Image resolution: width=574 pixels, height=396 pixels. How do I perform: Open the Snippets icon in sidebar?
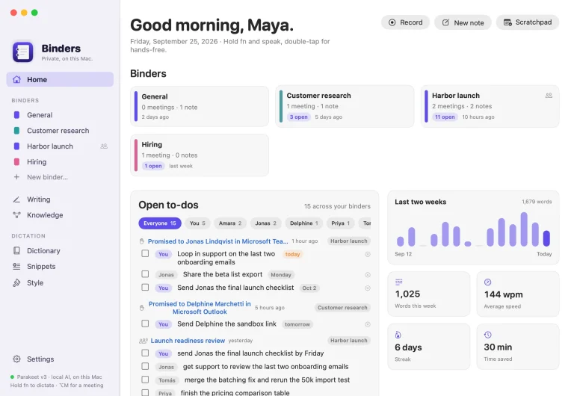[x=16, y=267]
